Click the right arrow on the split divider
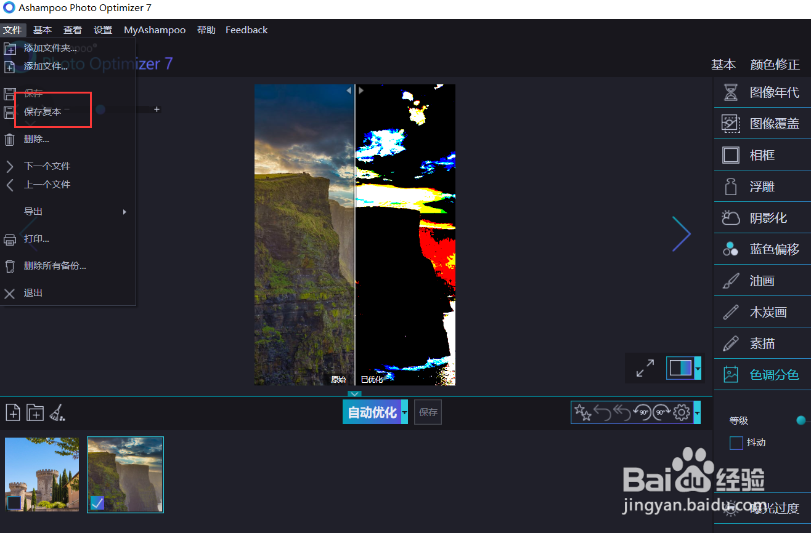 [x=361, y=90]
